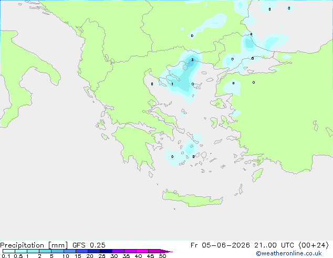Pick the 10–15 mm legend swatch

69,251
